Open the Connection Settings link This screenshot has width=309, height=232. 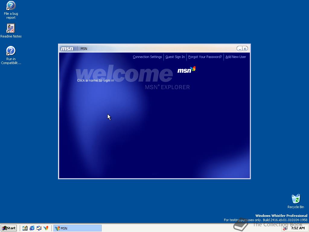pos(147,57)
